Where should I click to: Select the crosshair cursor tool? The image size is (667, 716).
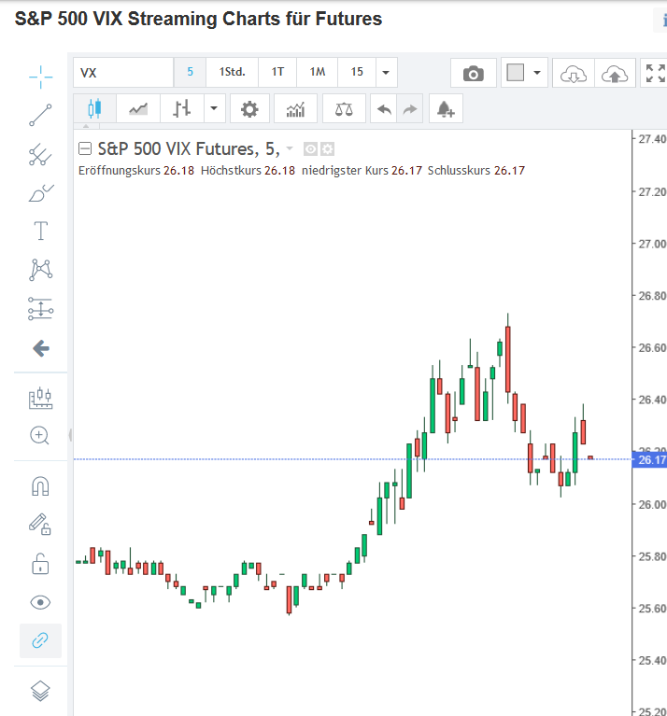41,77
